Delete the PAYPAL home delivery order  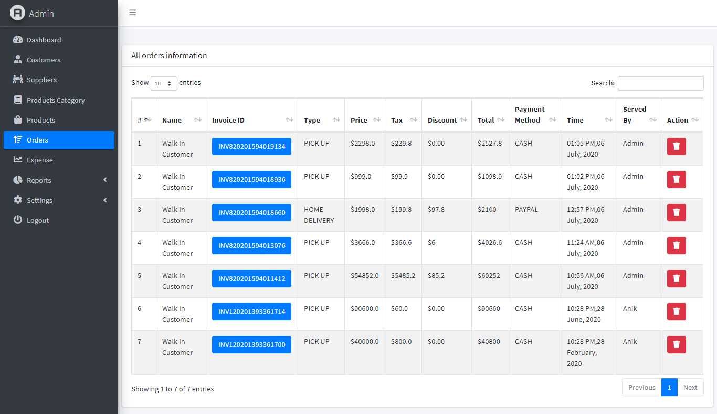676,212
